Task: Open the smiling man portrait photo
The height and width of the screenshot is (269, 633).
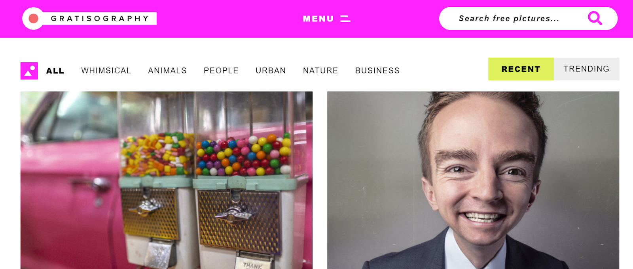Action: (x=473, y=180)
